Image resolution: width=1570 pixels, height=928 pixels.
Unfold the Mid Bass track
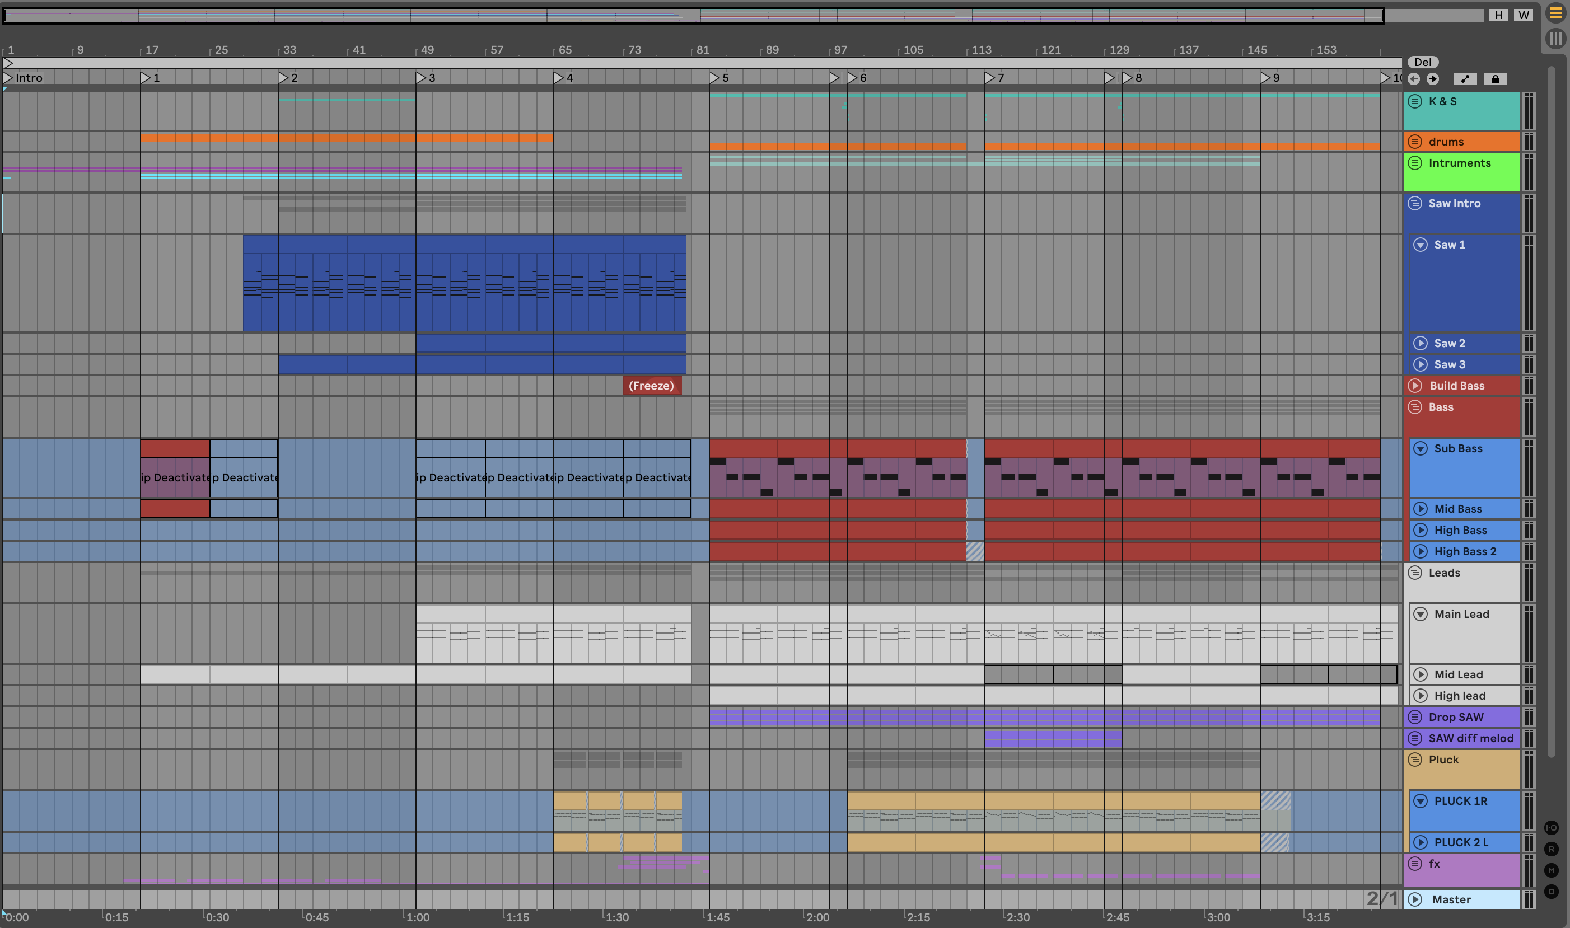(1421, 509)
